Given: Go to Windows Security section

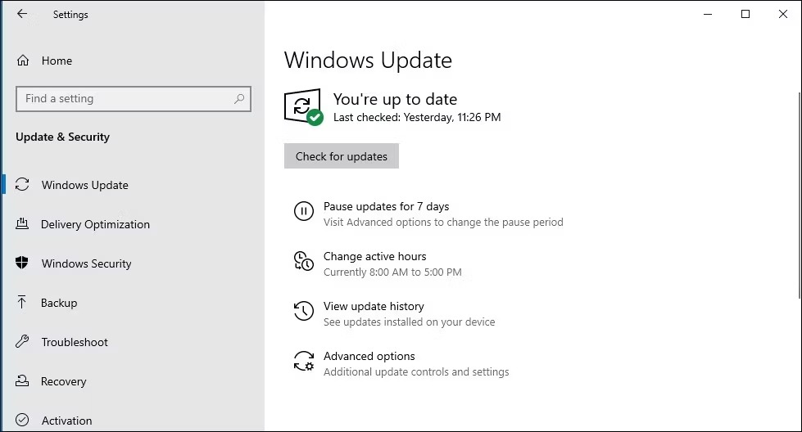Looking at the screenshot, I should [87, 263].
